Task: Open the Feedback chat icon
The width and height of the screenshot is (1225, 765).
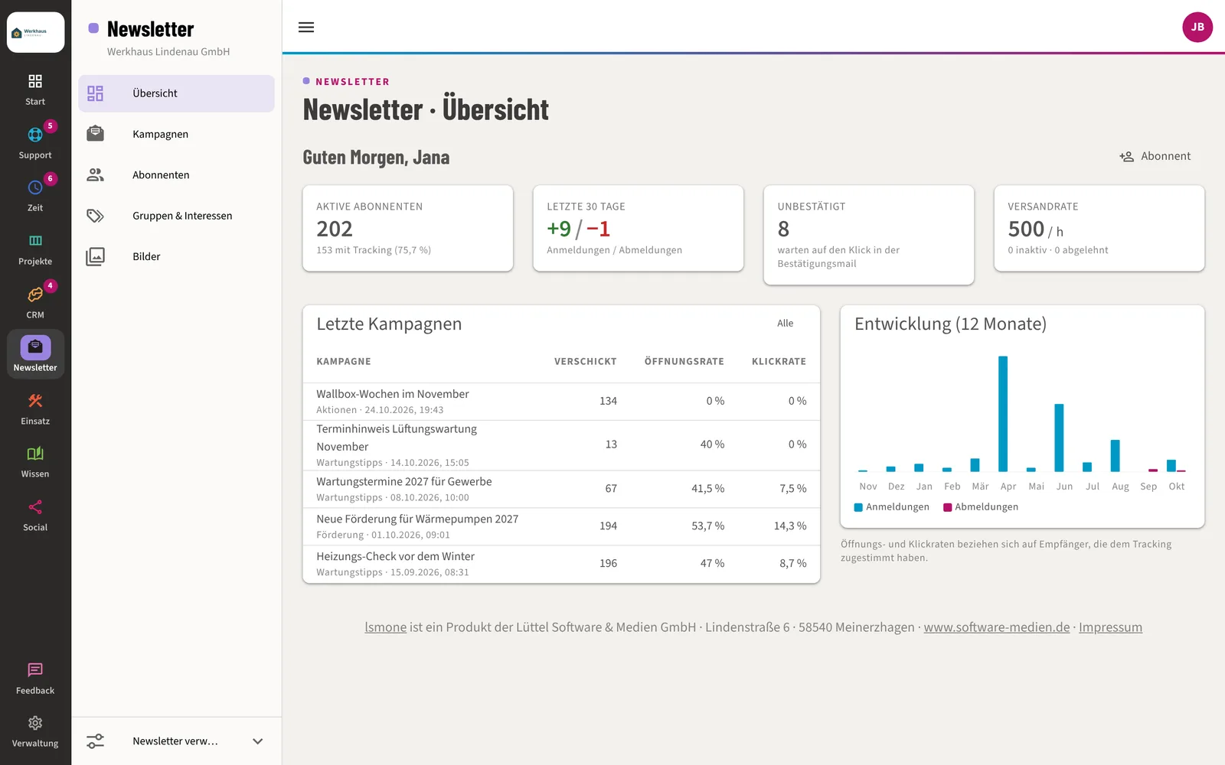Action: (x=35, y=670)
